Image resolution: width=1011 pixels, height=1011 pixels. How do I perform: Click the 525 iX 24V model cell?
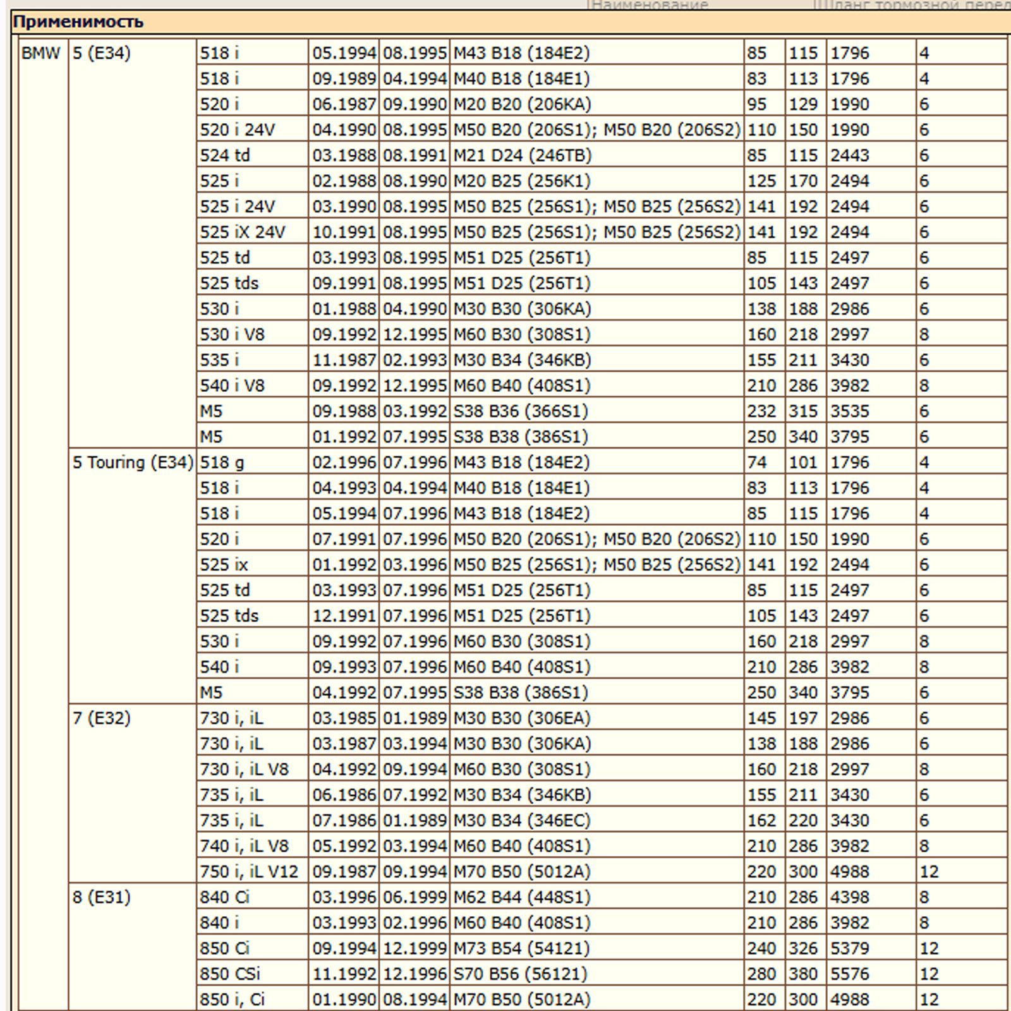click(243, 233)
